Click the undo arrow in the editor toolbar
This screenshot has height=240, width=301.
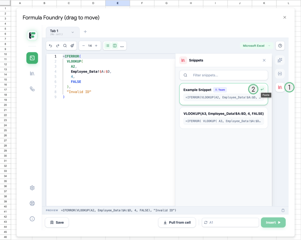[51, 46]
